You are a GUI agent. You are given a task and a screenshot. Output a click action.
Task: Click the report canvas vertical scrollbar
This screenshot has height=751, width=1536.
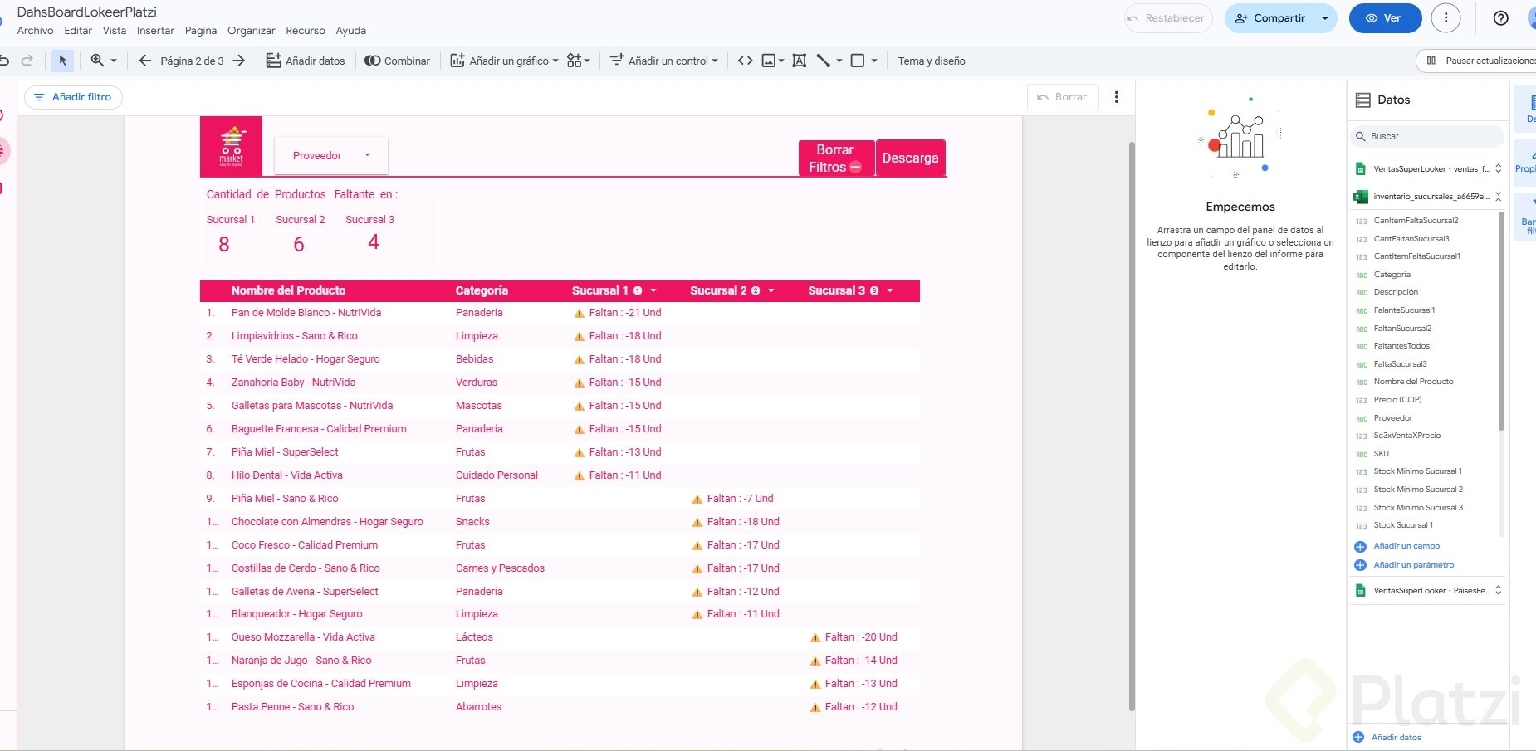tap(1131, 427)
